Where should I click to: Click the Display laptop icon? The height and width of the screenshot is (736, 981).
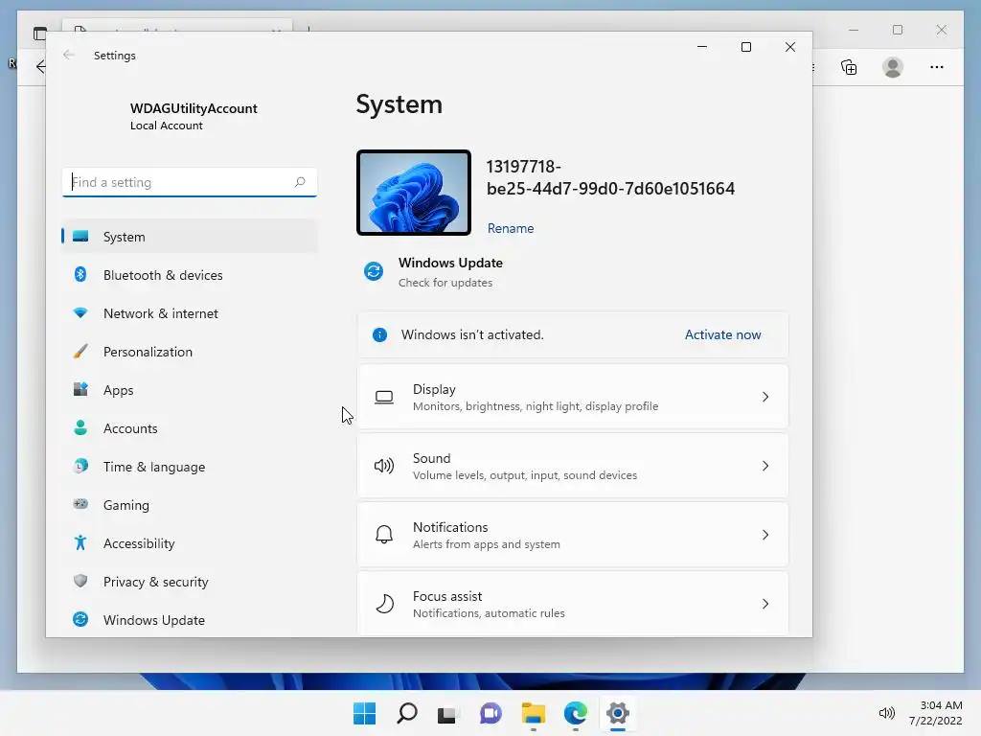click(x=384, y=397)
